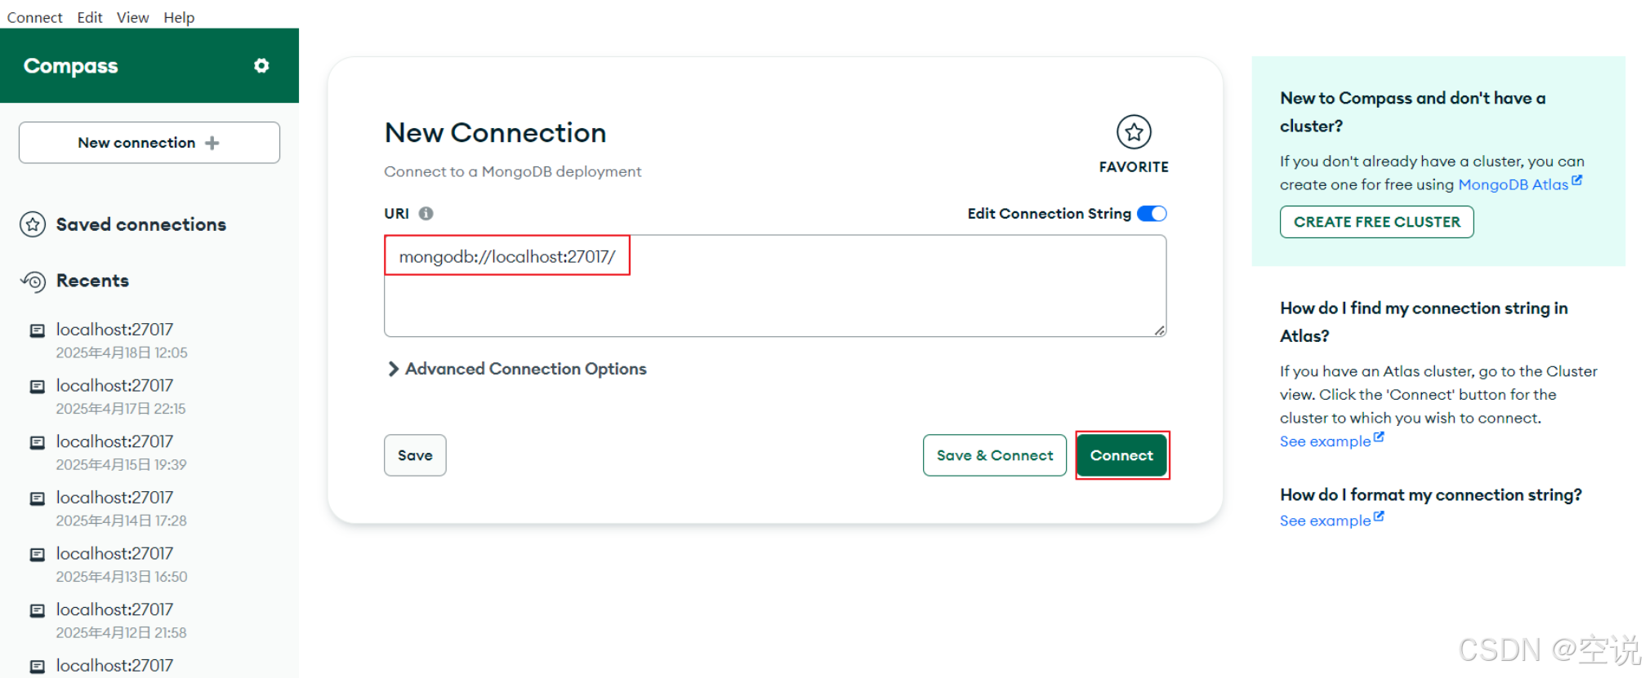Image resolution: width=1645 pixels, height=678 pixels.
Task: Click the Recents heading text
Action: click(x=92, y=281)
